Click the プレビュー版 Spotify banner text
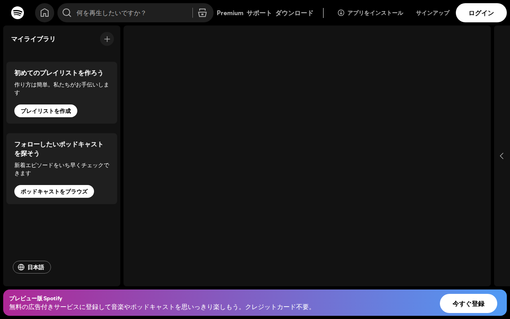 click(x=36, y=298)
